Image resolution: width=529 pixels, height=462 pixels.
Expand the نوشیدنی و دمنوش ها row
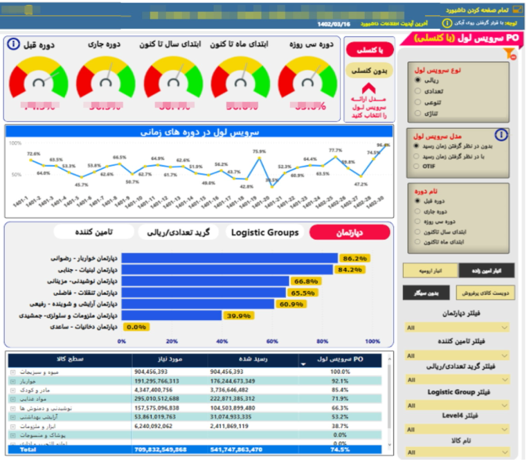tap(13, 408)
